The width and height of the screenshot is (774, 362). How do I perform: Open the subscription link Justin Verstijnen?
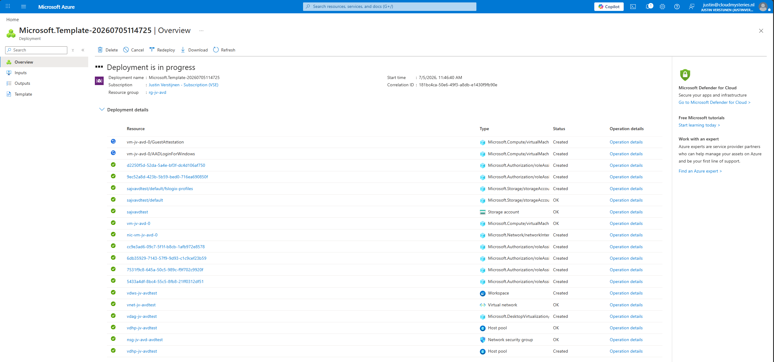183,85
